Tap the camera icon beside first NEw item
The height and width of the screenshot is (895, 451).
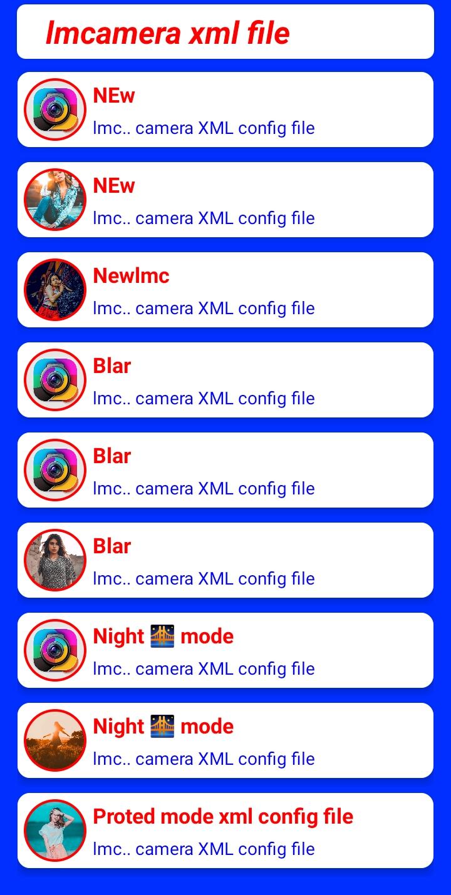[x=55, y=110]
